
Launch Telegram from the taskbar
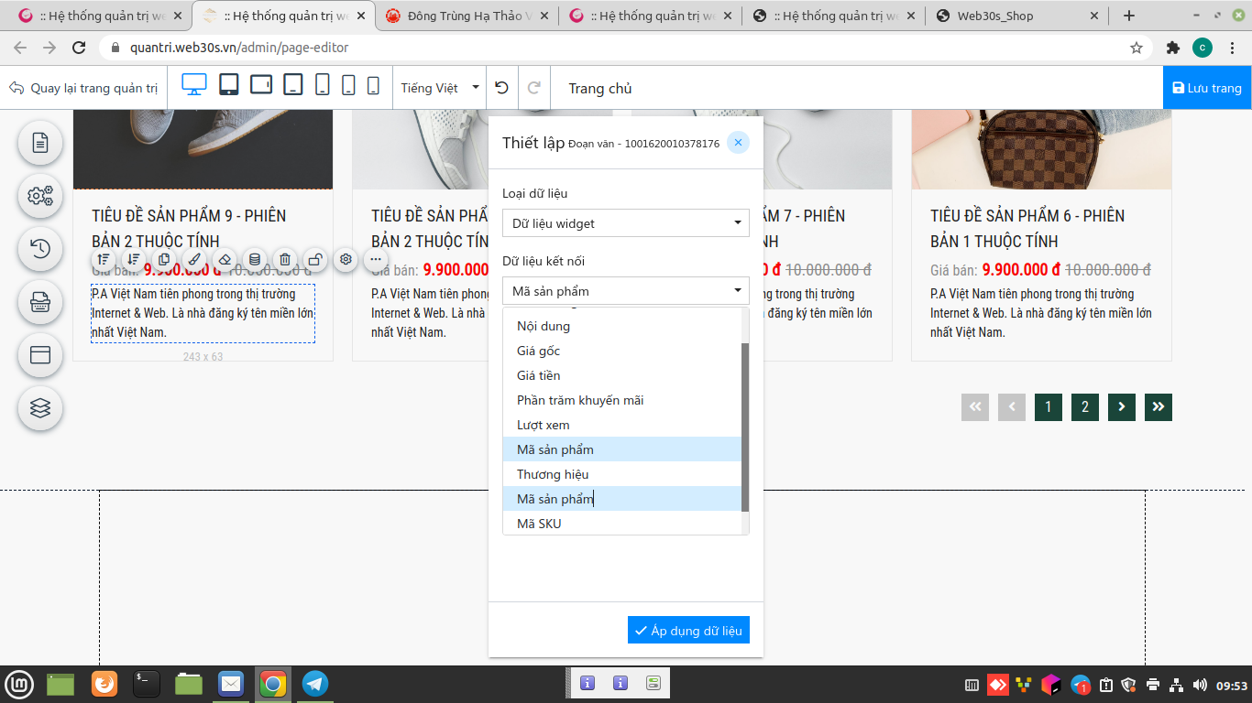tap(315, 684)
